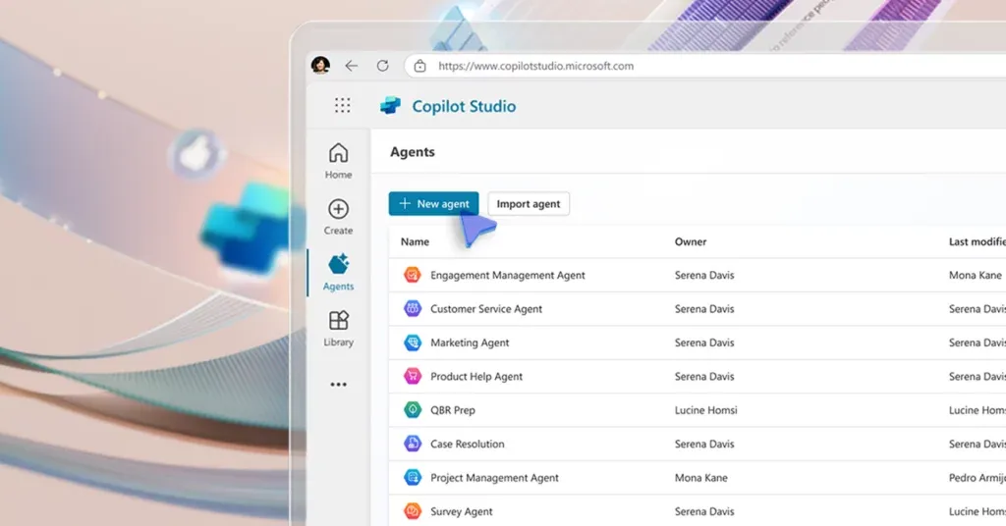Click Serena Davis owner of Survey Agent
The width and height of the screenshot is (1006, 526).
click(x=704, y=511)
